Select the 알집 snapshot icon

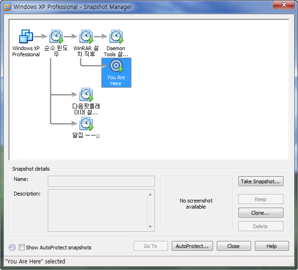point(86,124)
